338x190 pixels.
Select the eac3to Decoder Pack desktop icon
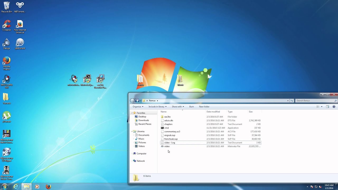point(100,81)
